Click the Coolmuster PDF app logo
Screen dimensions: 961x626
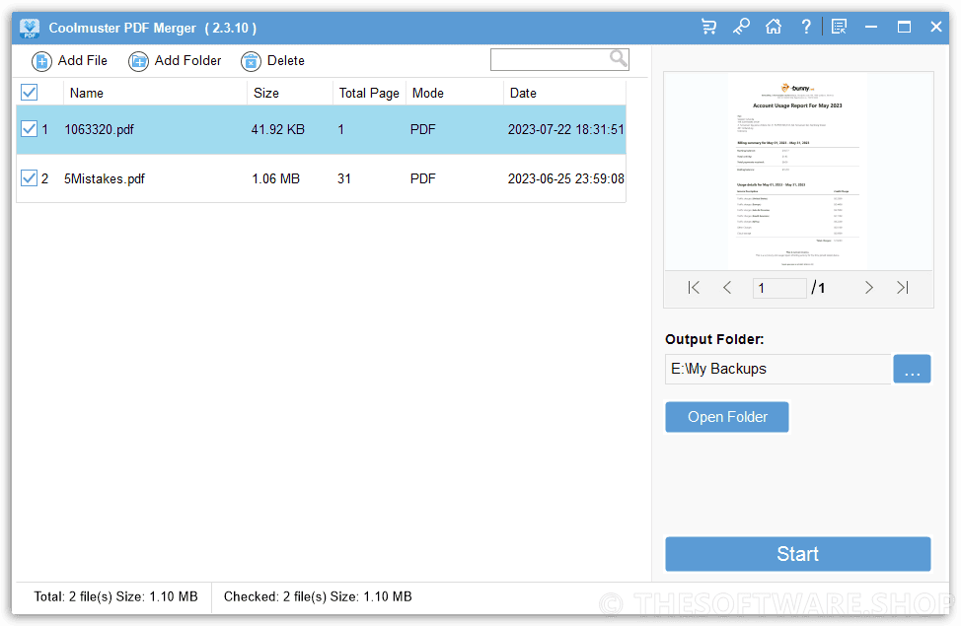click(30, 29)
